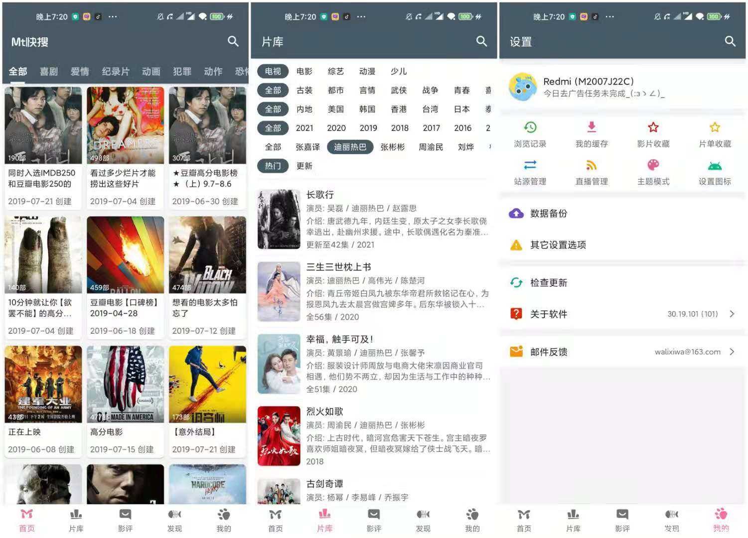Switch to the 纪录片 tab
This screenshot has height=538, width=748.
pos(116,71)
